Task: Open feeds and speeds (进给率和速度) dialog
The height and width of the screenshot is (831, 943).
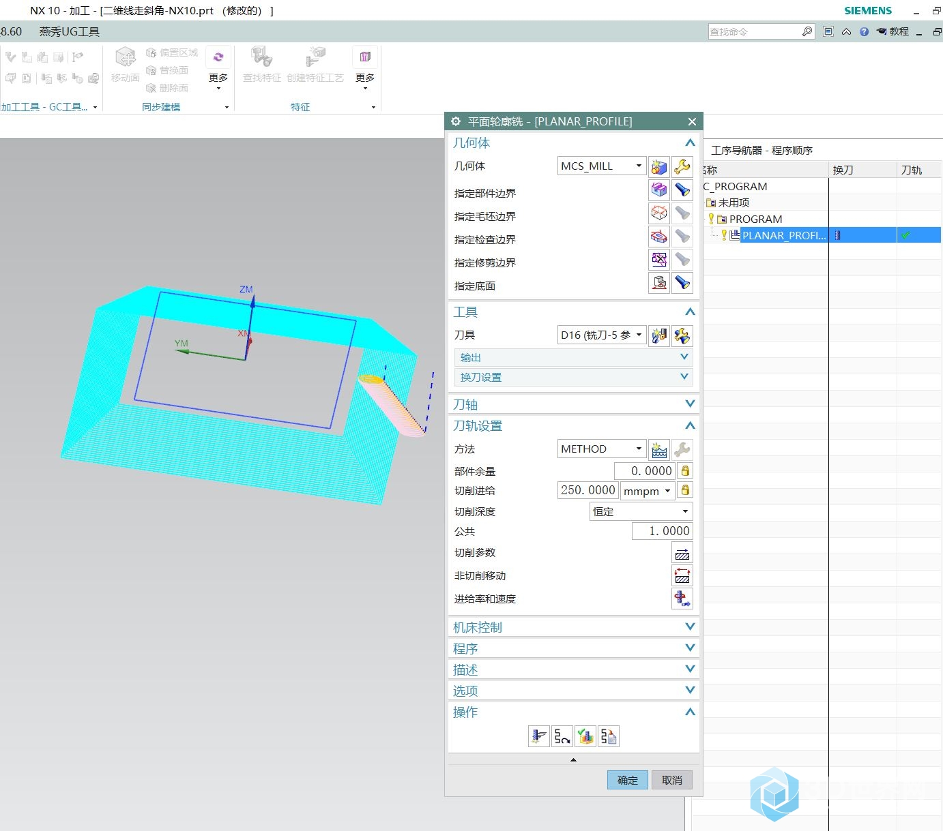Action: pyautogui.click(x=682, y=599)
